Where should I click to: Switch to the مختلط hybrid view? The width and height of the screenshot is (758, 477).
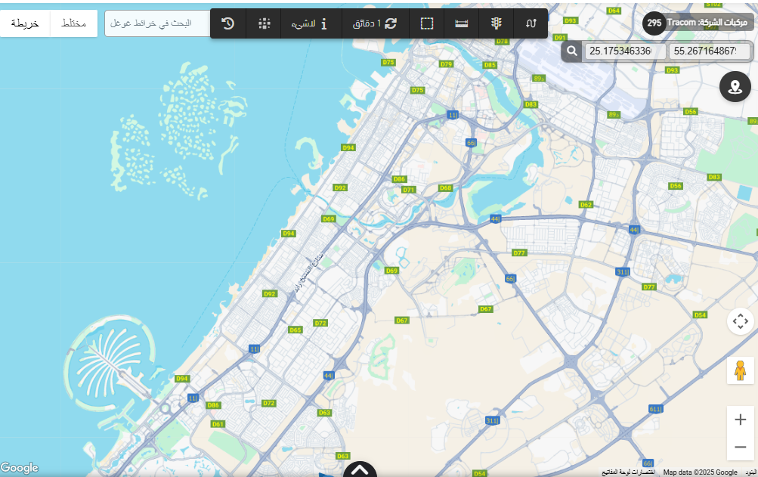pyautogui.click(x=73, y=23)
